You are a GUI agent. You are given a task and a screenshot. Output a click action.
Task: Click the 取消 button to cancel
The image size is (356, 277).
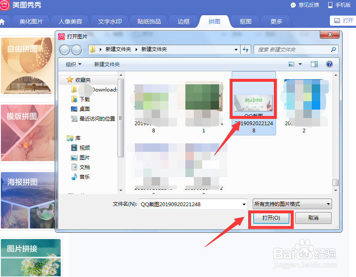click(x=313, y=218)
